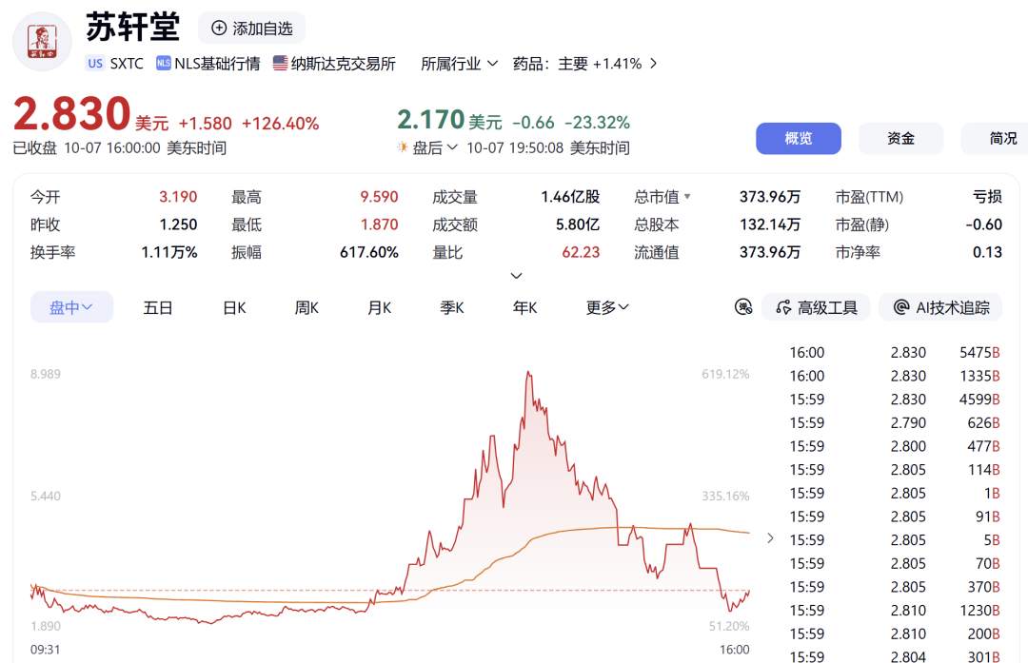The height and width of the screenshot is (663, 1028).
Task: Click 今开 value 3.190
Action: pos(178,197)
